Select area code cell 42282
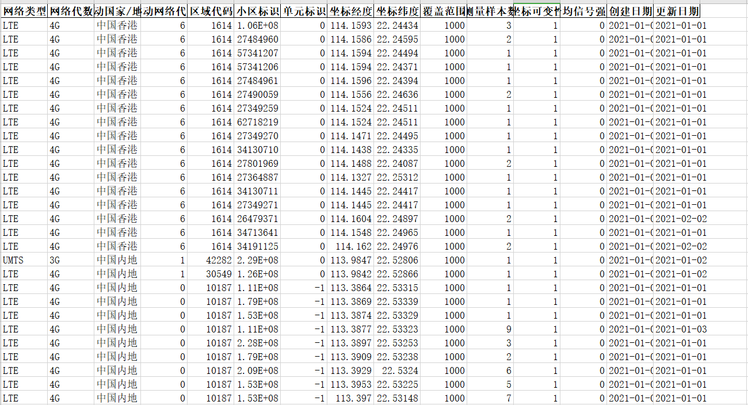 (211, 260)
